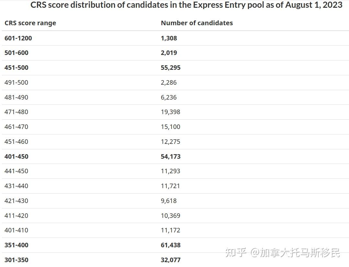The image size is (349, 267).
Task: Click the bold 401-450 range row
Action: pyautogui.click(x=16, y=156)
